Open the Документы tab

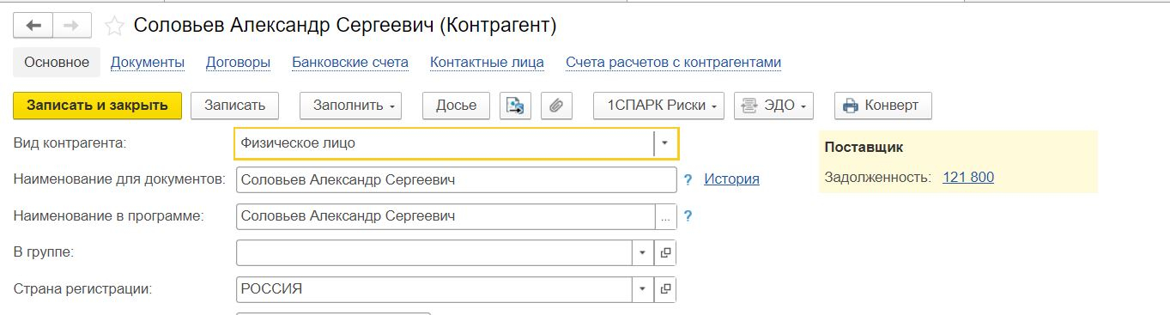148,62
